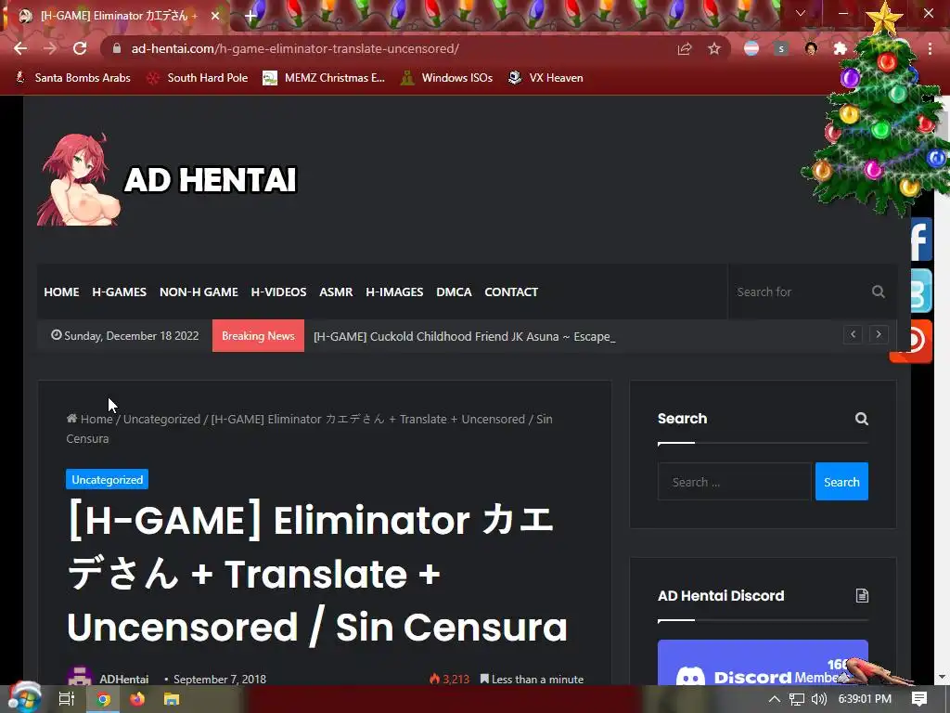Click the volume speaker icon in the tray
The width and height of the screenshot is (950, 713).
[819, 699]
